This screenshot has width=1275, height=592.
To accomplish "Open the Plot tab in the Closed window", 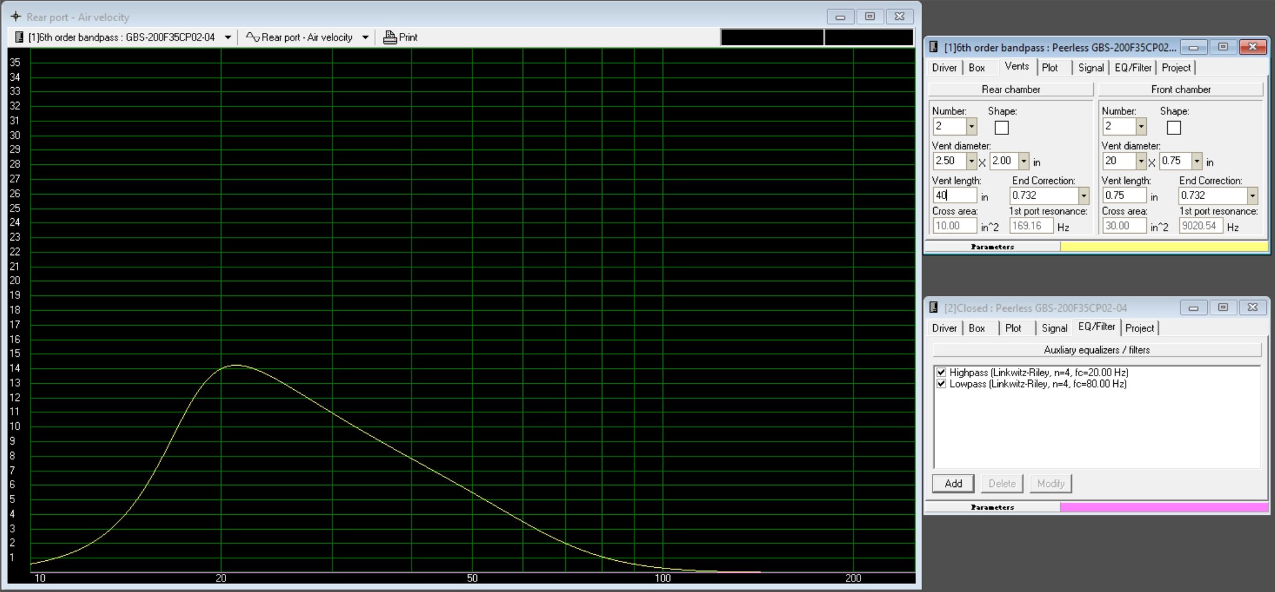I will (1013, 328).
